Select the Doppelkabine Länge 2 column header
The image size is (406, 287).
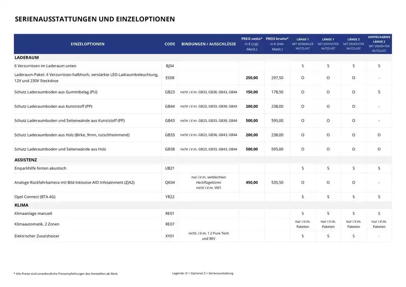click(379, 44)
